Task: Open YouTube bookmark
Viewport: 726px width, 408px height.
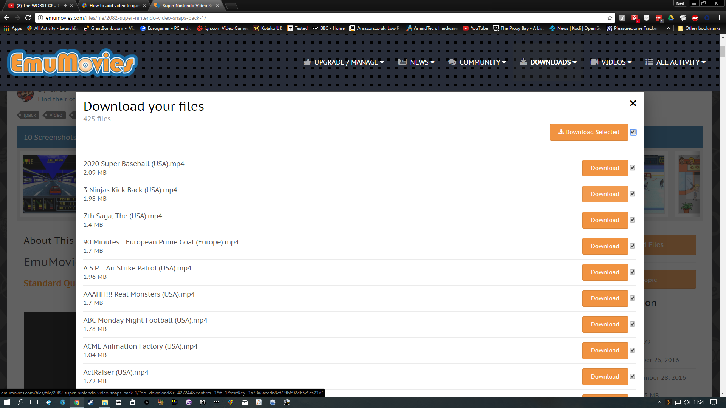Action: pos(475,28)
